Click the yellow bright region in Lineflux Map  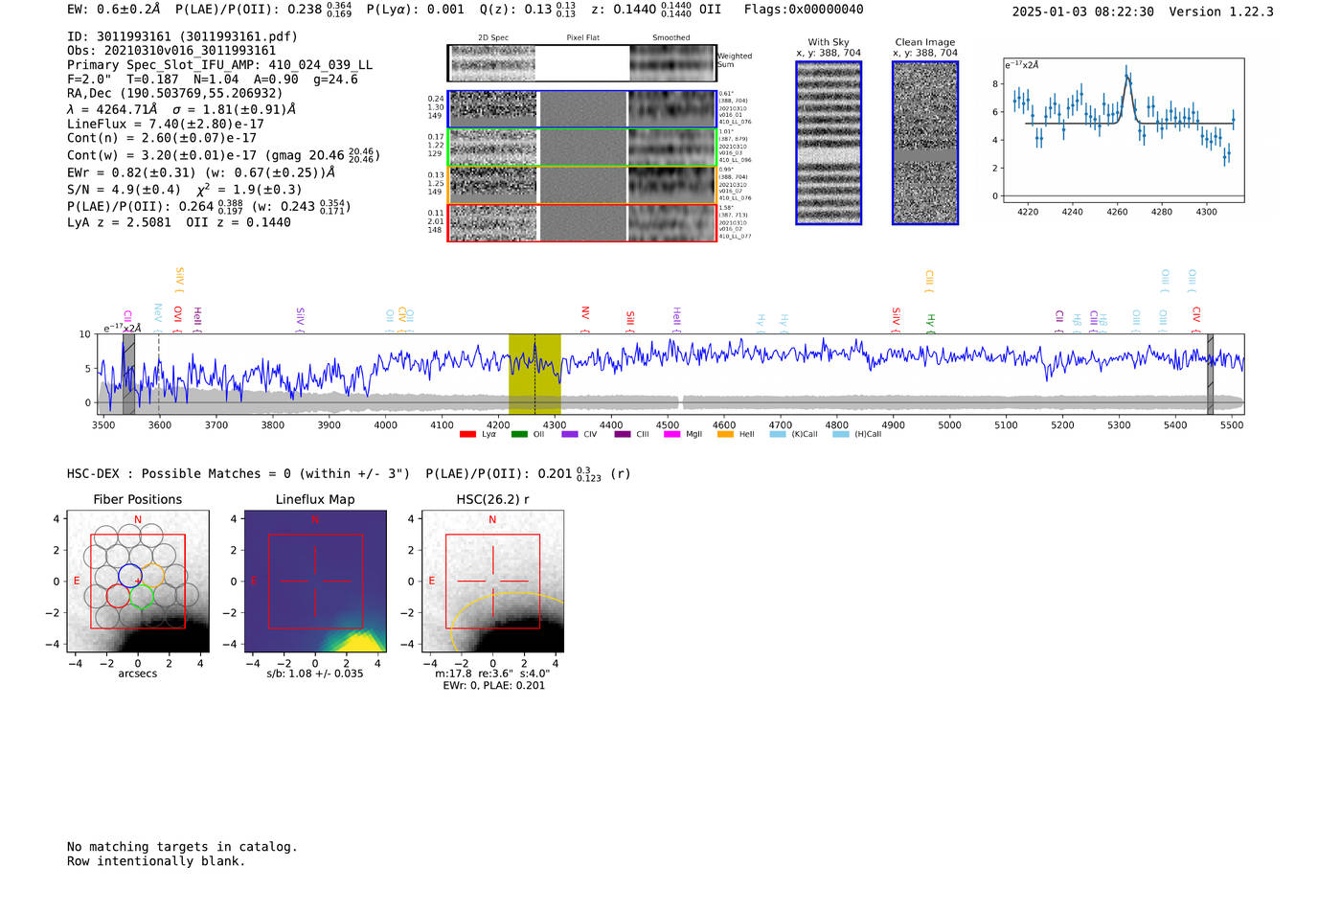click(x=359, y=643)
